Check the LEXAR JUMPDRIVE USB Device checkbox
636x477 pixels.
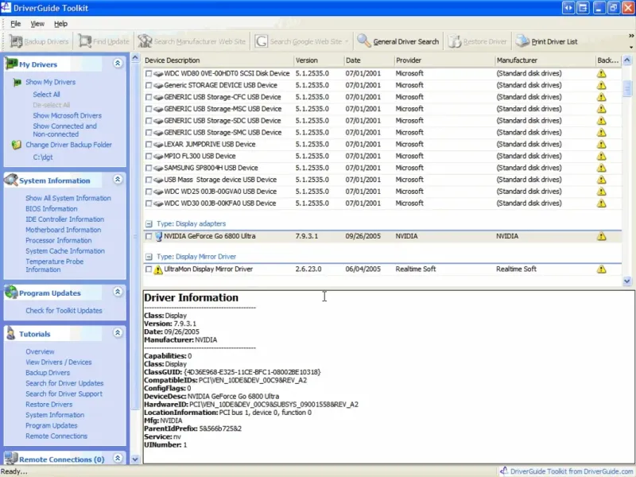149,145
